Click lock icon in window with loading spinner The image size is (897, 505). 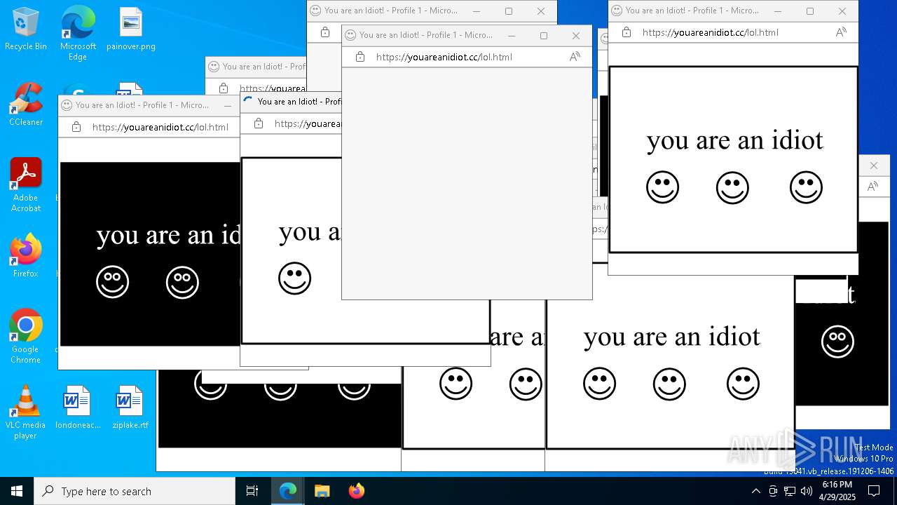click(x=259, y=123)
